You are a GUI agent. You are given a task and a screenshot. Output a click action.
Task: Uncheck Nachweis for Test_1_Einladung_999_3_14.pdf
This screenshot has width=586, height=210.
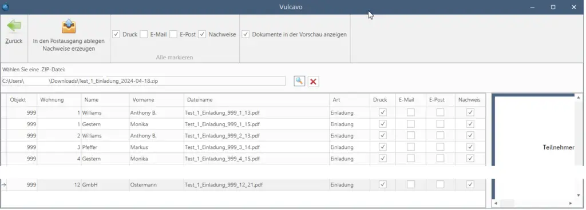470,147
